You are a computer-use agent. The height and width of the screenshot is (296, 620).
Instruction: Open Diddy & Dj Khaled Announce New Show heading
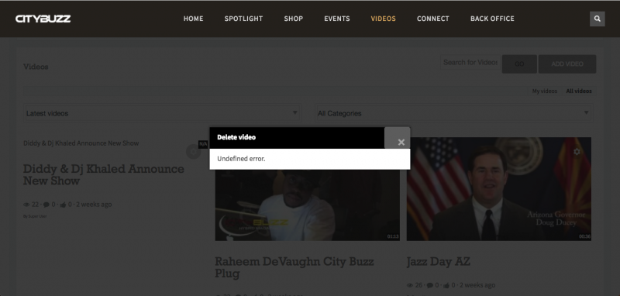(104, 174)
